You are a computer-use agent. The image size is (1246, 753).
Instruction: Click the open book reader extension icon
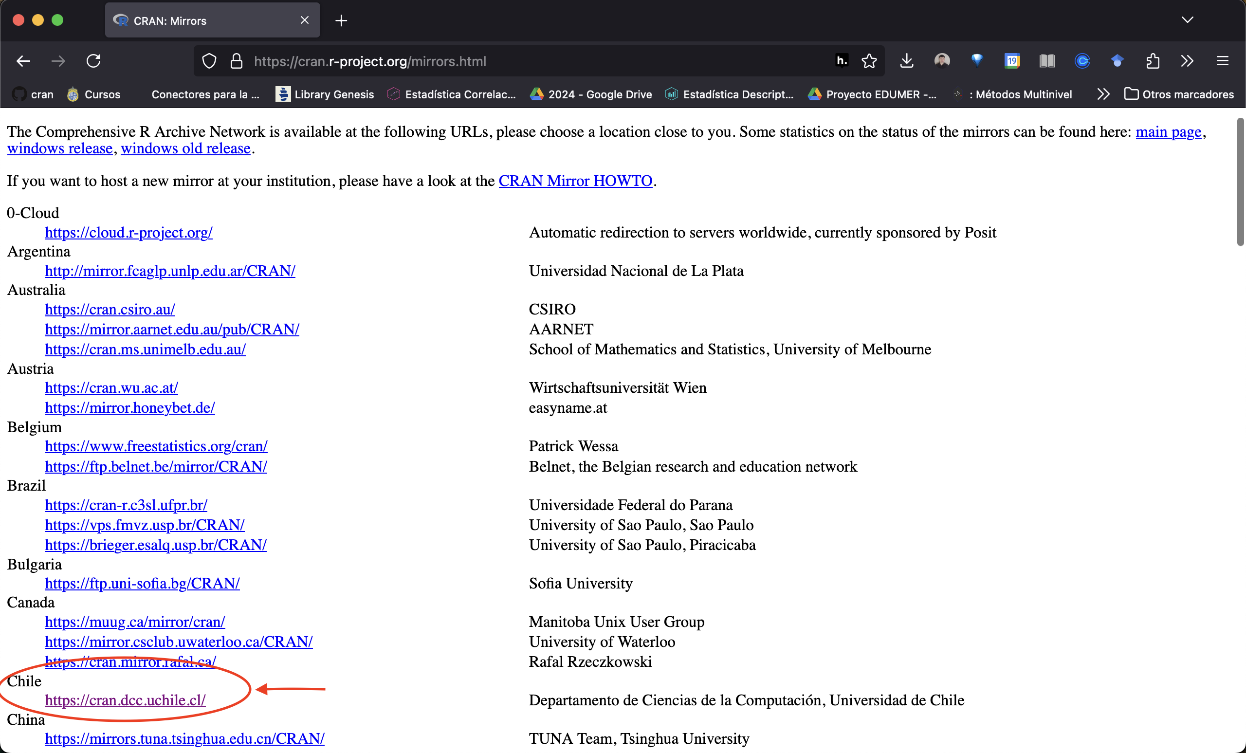click(x=1047, y=61)
